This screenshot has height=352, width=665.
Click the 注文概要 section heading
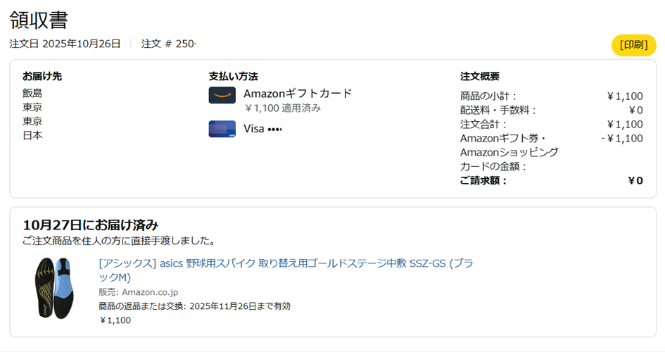[480, 76]
